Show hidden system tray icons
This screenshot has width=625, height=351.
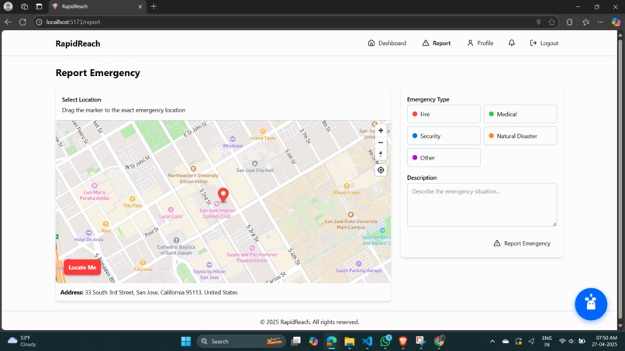point(492,342)
